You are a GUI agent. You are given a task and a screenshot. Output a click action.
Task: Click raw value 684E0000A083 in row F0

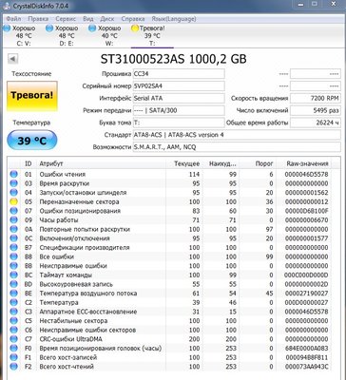click(306, 349)
